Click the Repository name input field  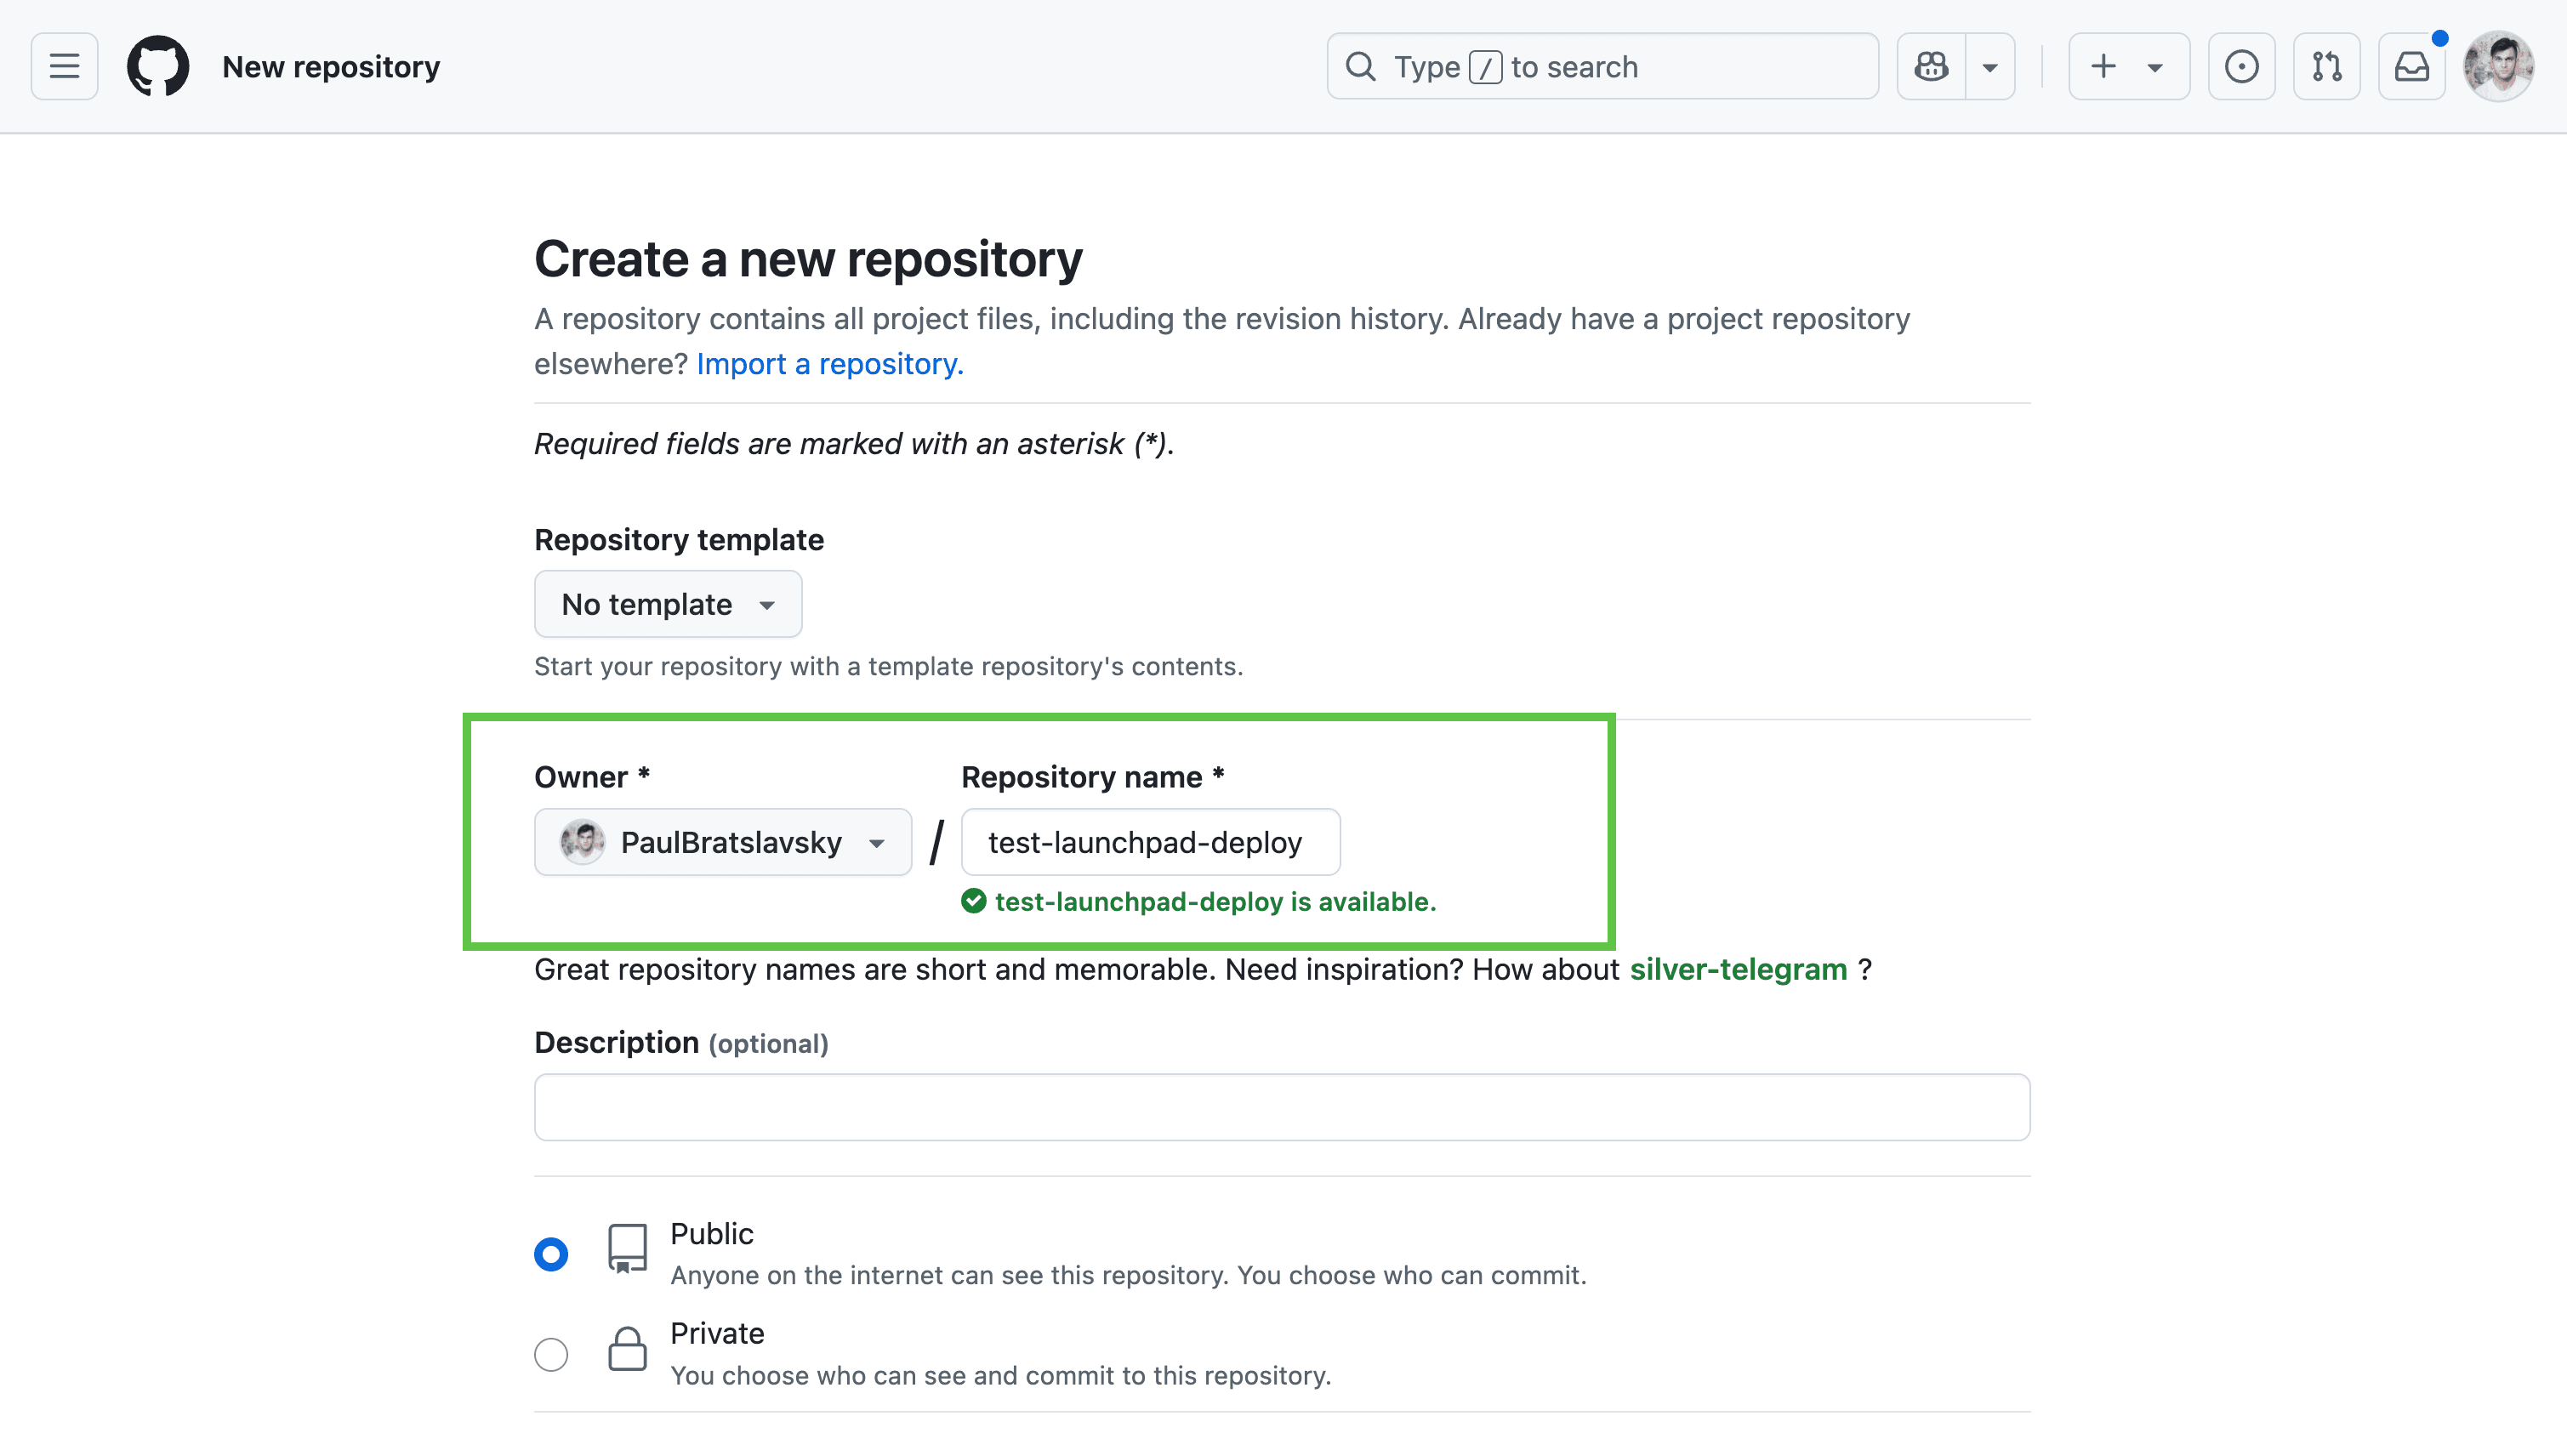[1150, 842]
